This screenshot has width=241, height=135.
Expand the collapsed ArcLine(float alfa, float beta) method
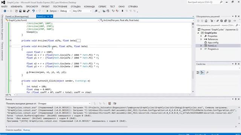pyautogui.click(x=11, y=40)
